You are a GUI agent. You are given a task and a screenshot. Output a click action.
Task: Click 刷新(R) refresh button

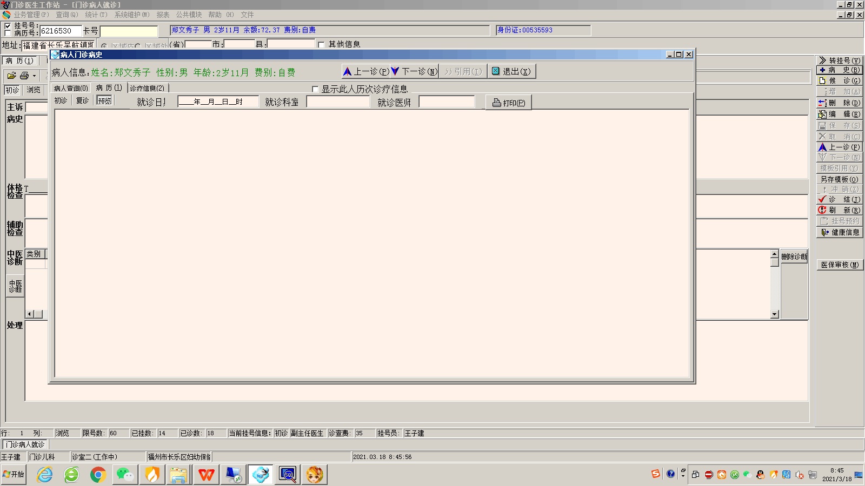point(839,210)
